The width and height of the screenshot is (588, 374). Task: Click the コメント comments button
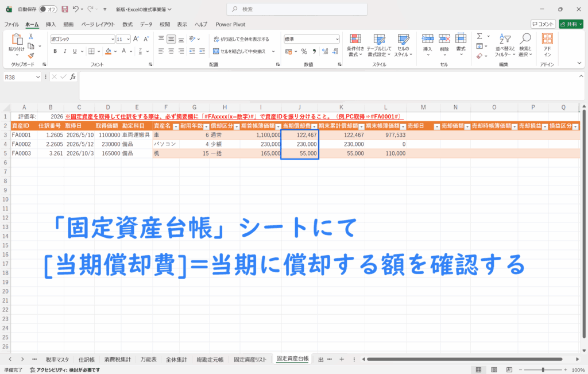pos(543,24)
